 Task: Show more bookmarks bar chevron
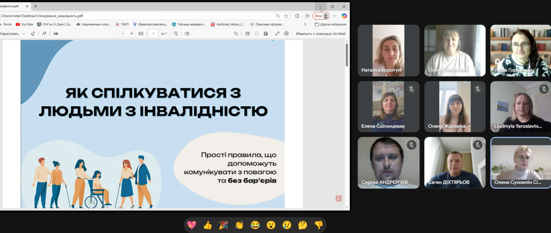tap(305, 24)
